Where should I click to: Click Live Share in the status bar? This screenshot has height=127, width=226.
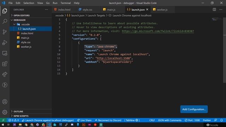click(x=84, y=120)
